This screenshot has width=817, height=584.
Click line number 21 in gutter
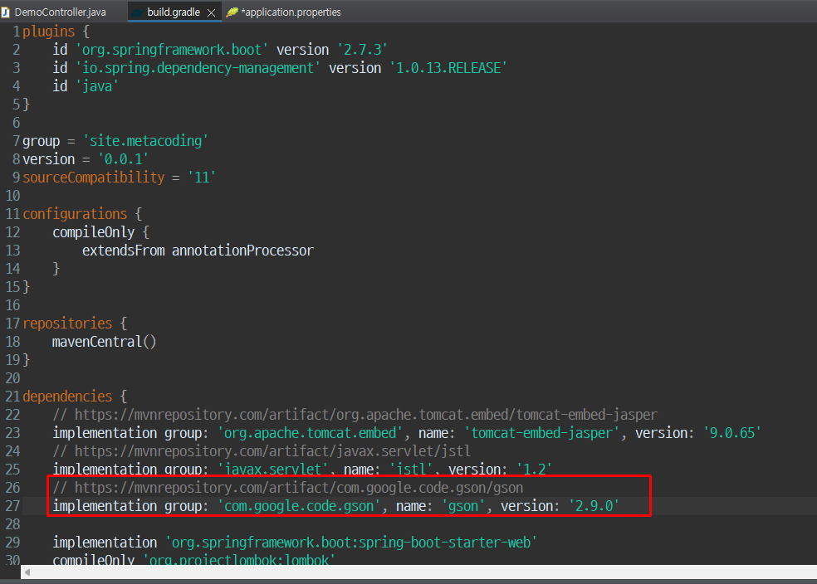tap(12, 396)
